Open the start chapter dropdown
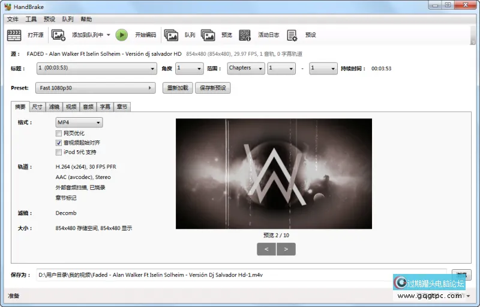The height and width of the screenshot is (307, 480). (x=281, y=68)
